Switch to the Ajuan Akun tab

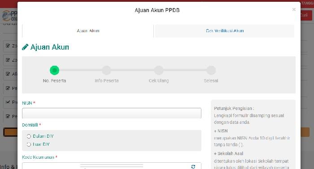point(88,31)
